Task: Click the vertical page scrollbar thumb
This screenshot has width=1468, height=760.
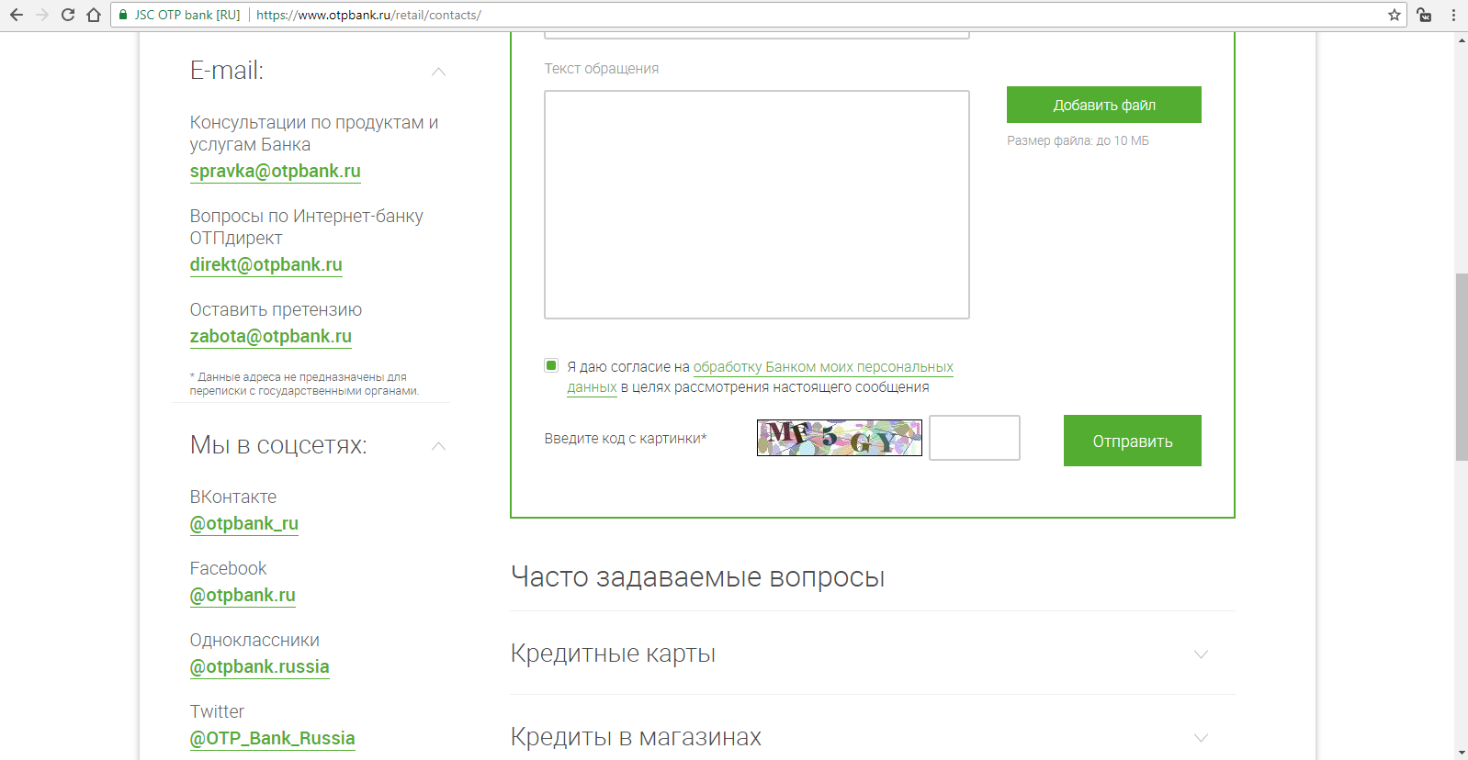Action: pos(1461,367)
